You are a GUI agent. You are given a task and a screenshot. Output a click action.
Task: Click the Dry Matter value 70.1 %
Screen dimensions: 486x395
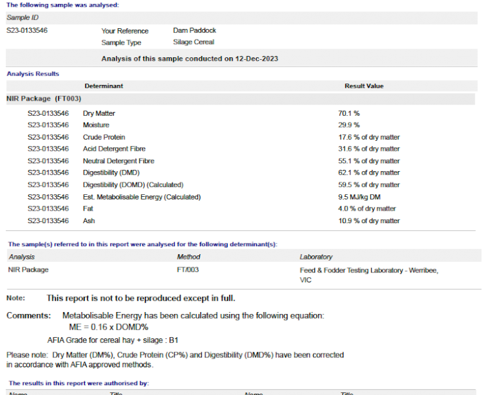click(348, 113)
